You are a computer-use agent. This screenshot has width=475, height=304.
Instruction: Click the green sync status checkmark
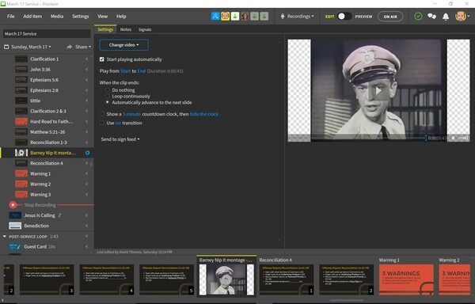pos(418,17)
